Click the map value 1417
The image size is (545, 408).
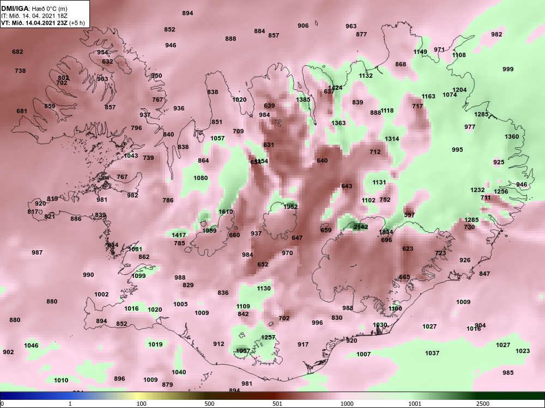click(179, 235)
